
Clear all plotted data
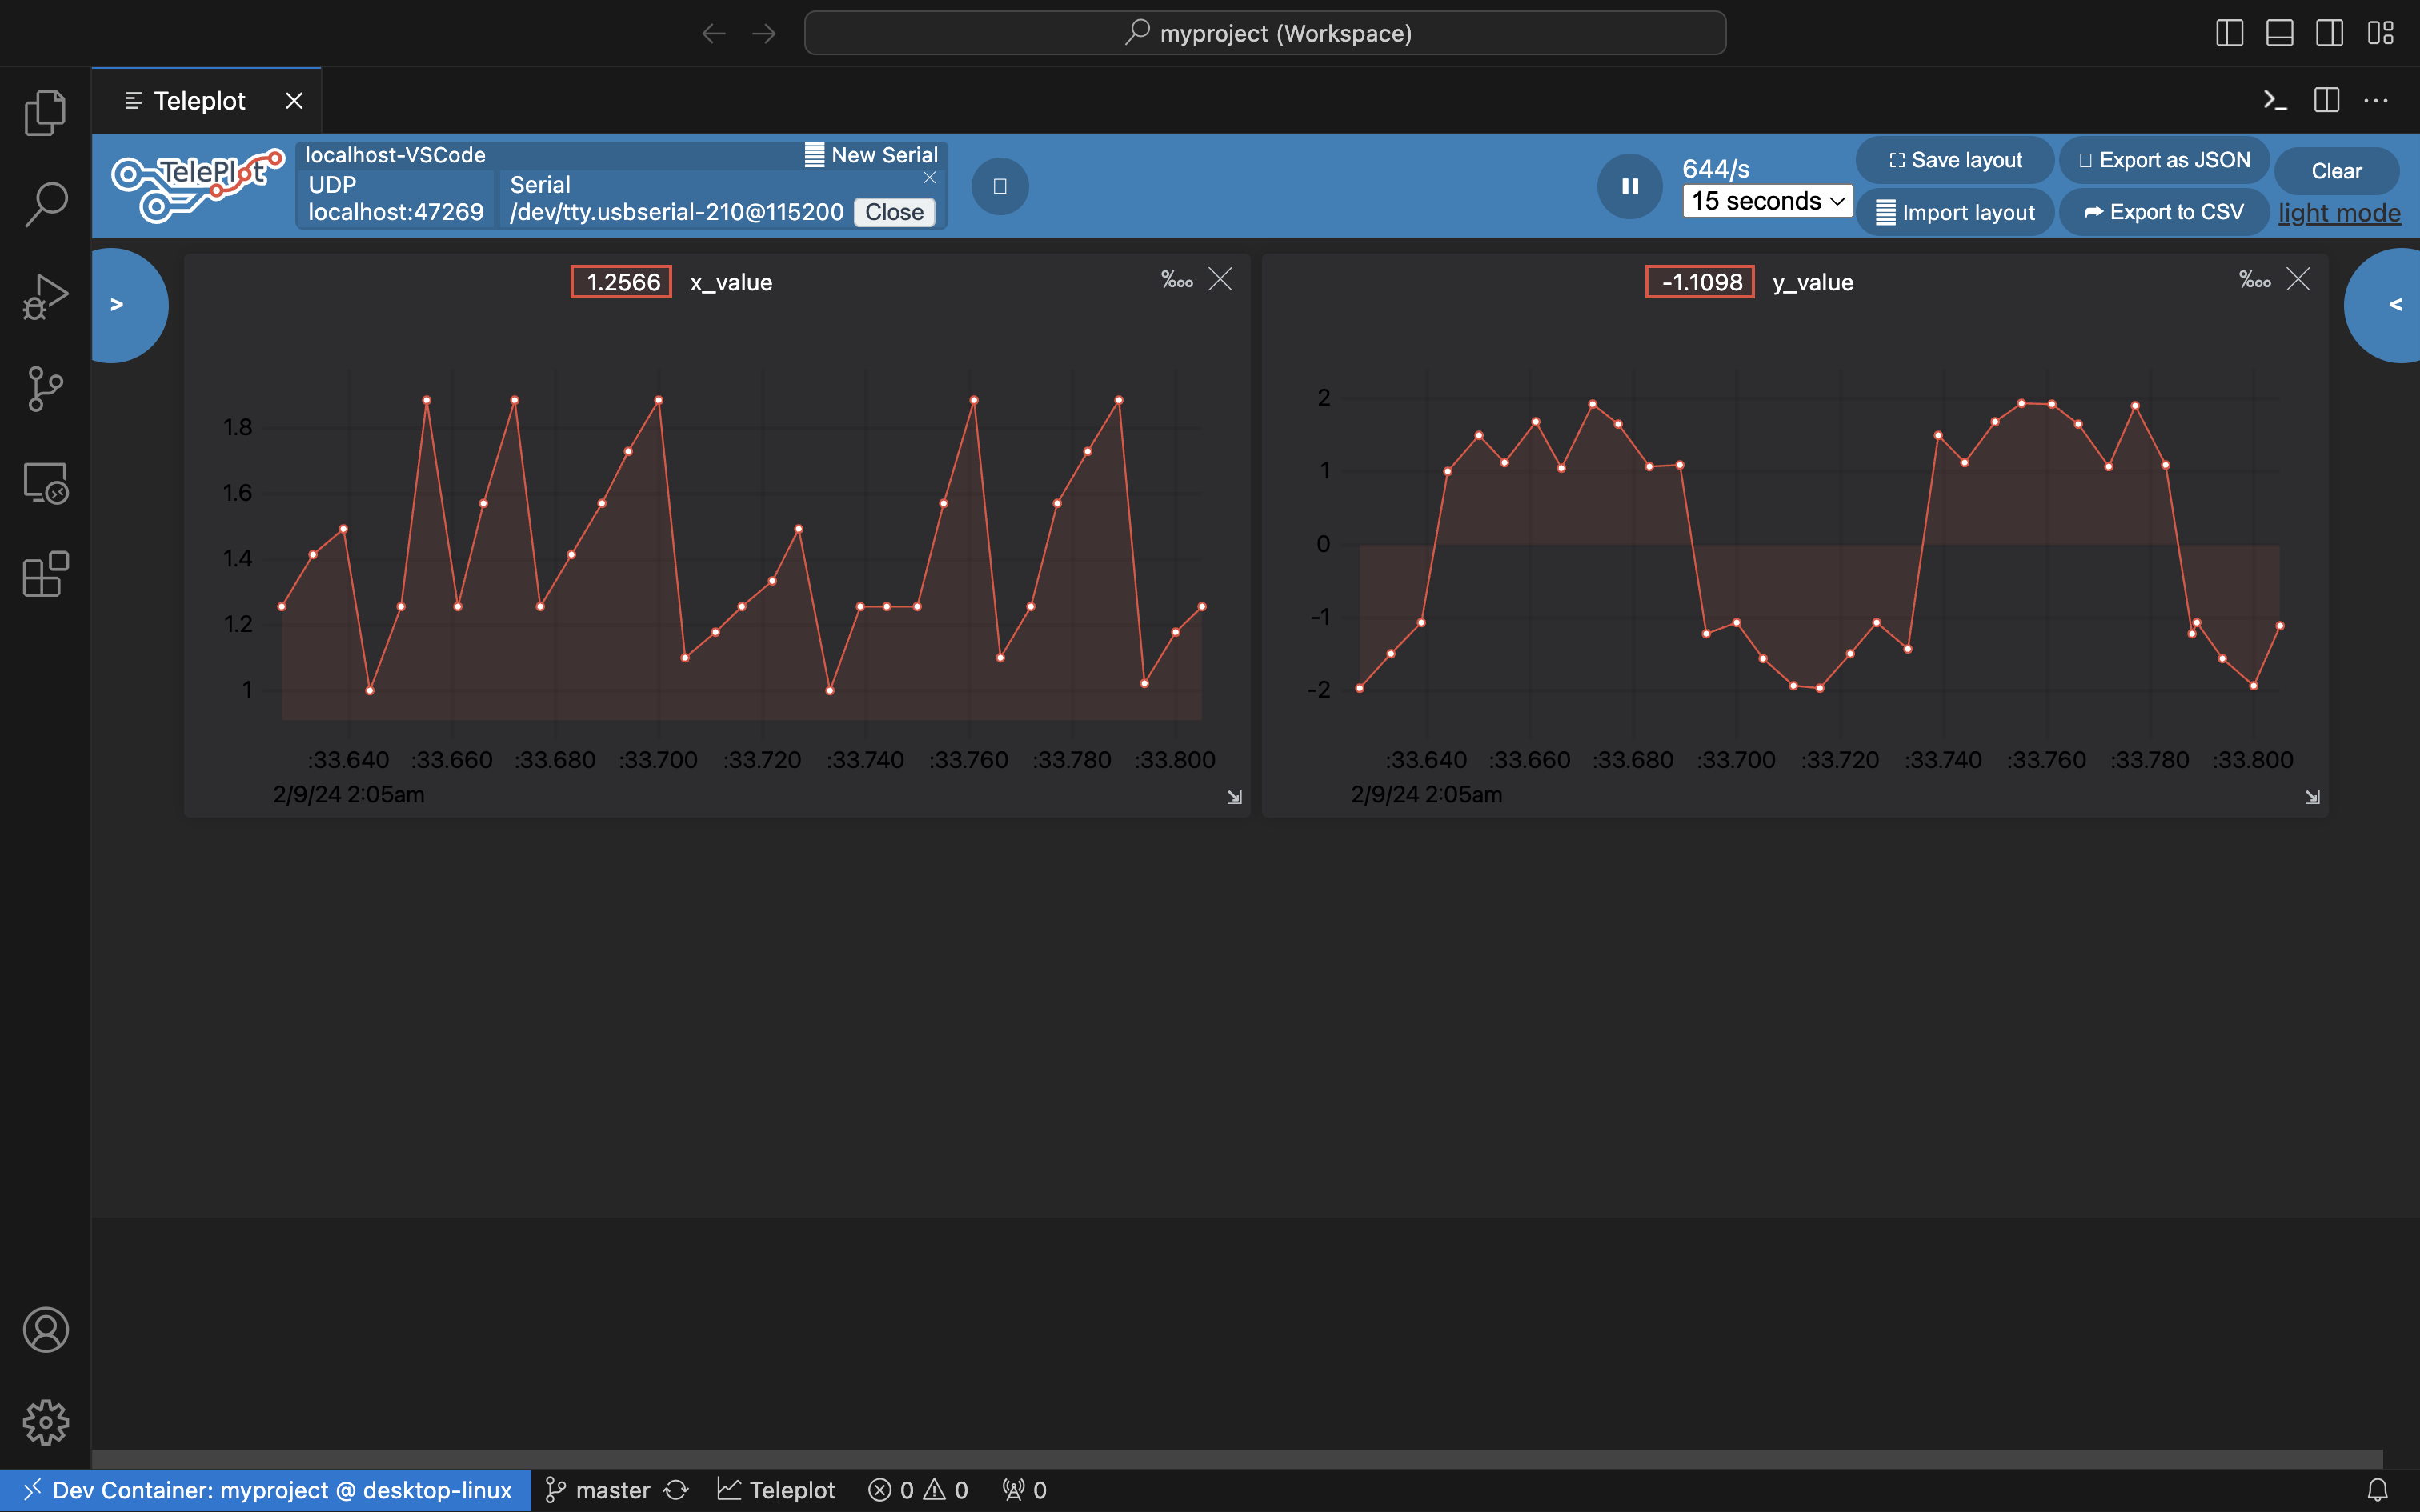2336,171
